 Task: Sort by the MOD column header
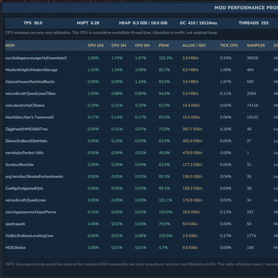point(10,45)
